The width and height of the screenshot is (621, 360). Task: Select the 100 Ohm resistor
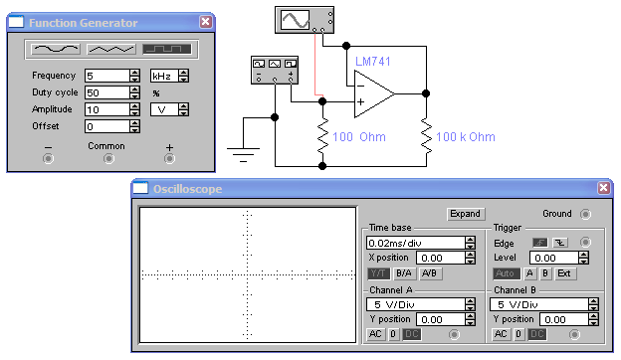322,136
